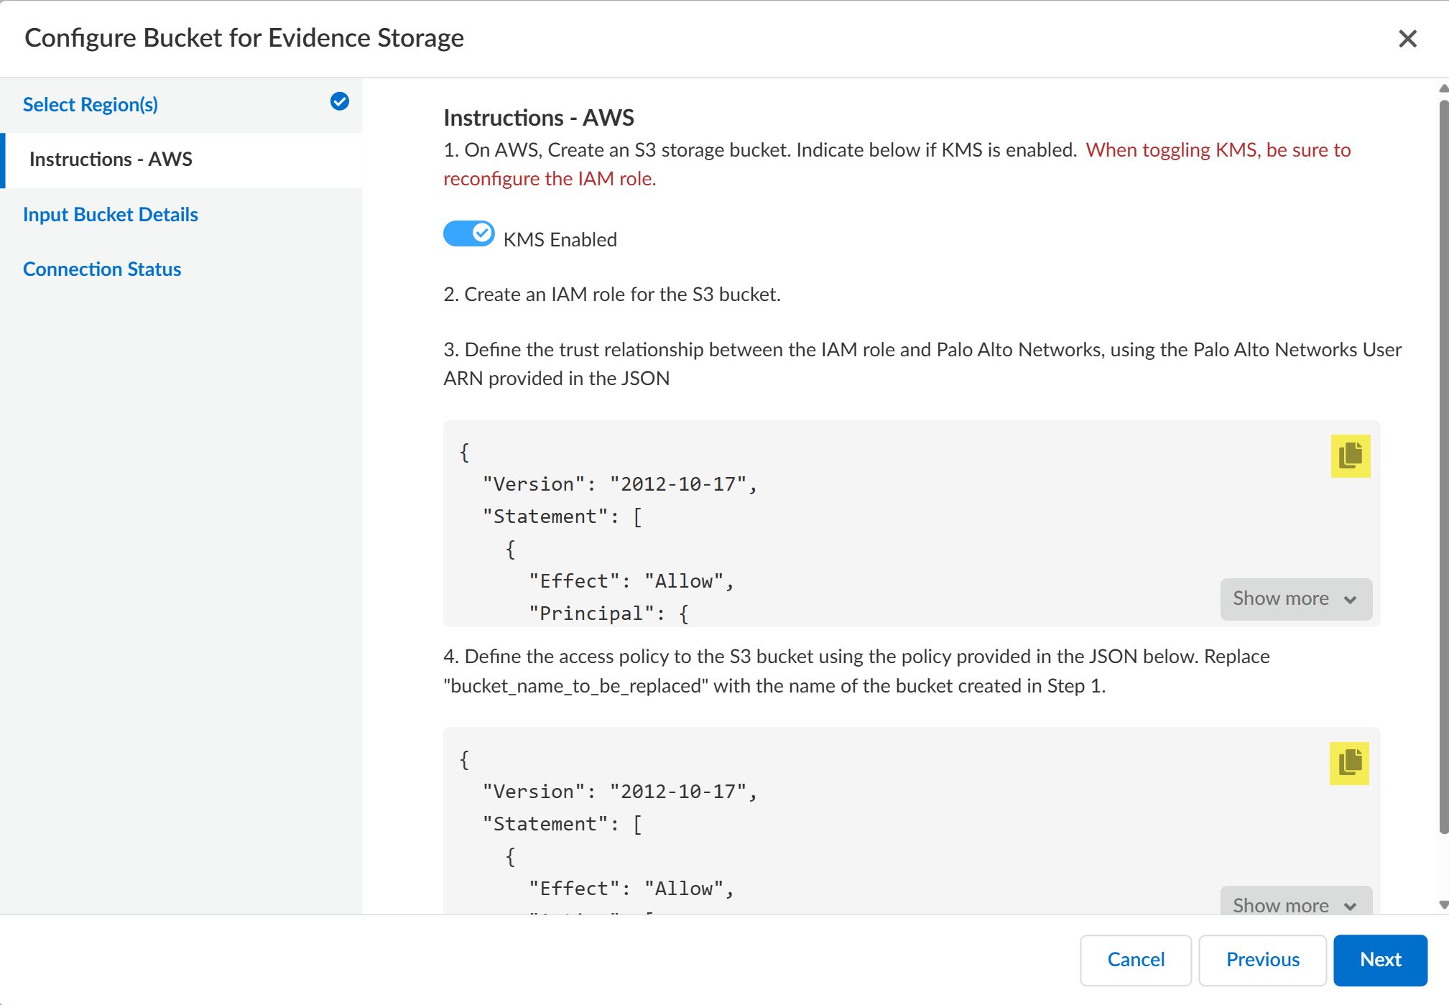1449x1005 pixels.
Task: Click the vertical scrollbar thumb
Action: click(x=1443, y=467)
